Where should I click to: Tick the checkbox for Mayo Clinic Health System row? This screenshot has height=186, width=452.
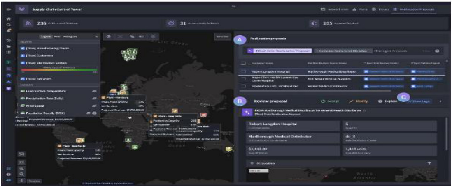pos(243,78)
